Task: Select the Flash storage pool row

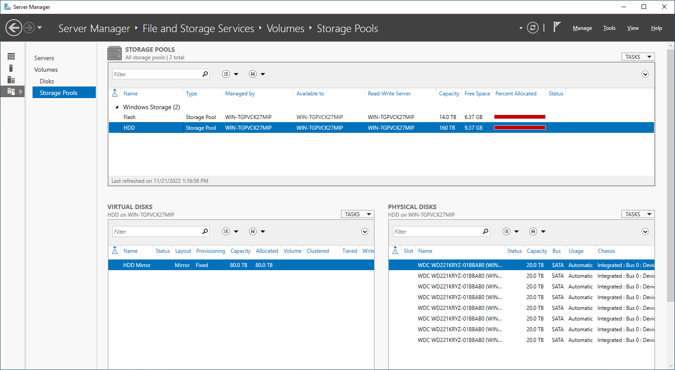Action: (x=381, y=117)
